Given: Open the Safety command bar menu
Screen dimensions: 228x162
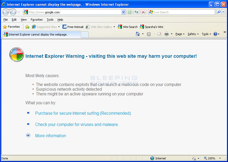Looking at the screenshot, I should point(193,34).
